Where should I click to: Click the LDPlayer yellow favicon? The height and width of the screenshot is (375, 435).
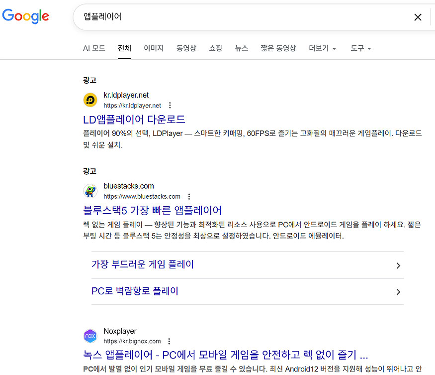click(x=90, y=100)
